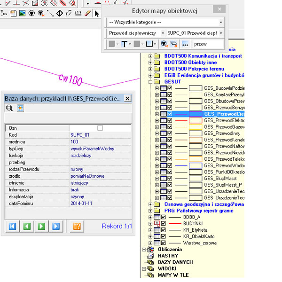
Task: Click the red box swatch of GES_PrzewodElektr
Action: point(196,120)
